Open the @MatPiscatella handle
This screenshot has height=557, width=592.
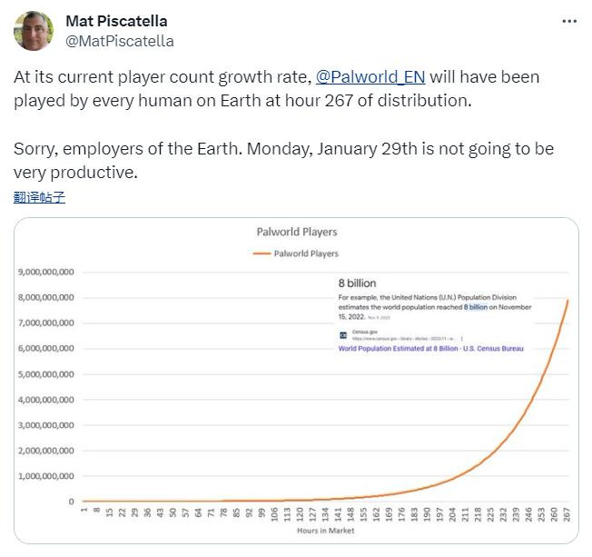click(120, 41)
